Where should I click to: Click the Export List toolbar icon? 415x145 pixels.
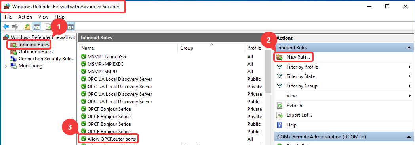click(48, 26)
